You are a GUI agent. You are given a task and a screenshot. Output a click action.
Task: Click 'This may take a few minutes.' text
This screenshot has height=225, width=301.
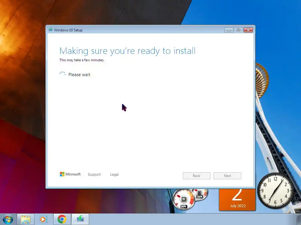pyautogui.click(x=82, y=60)
